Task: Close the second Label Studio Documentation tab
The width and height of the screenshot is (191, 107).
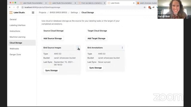Action: (x=75, y=3)
